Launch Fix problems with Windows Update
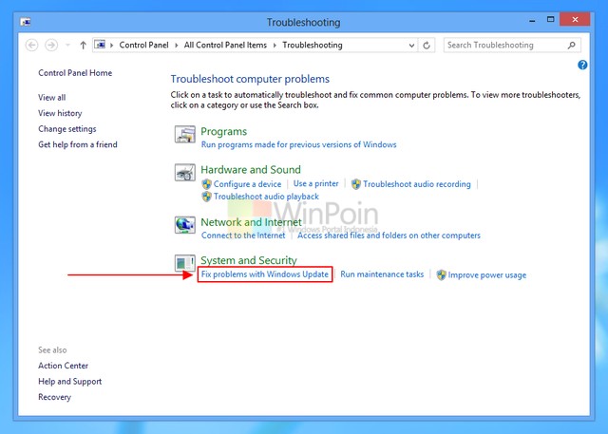Viewport: 608px width, 434px height. (x=265, y=274)
